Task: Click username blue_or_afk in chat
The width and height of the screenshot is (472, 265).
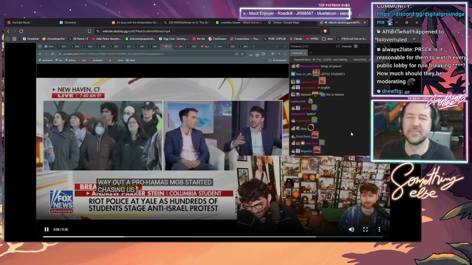Action: point(304,74)
